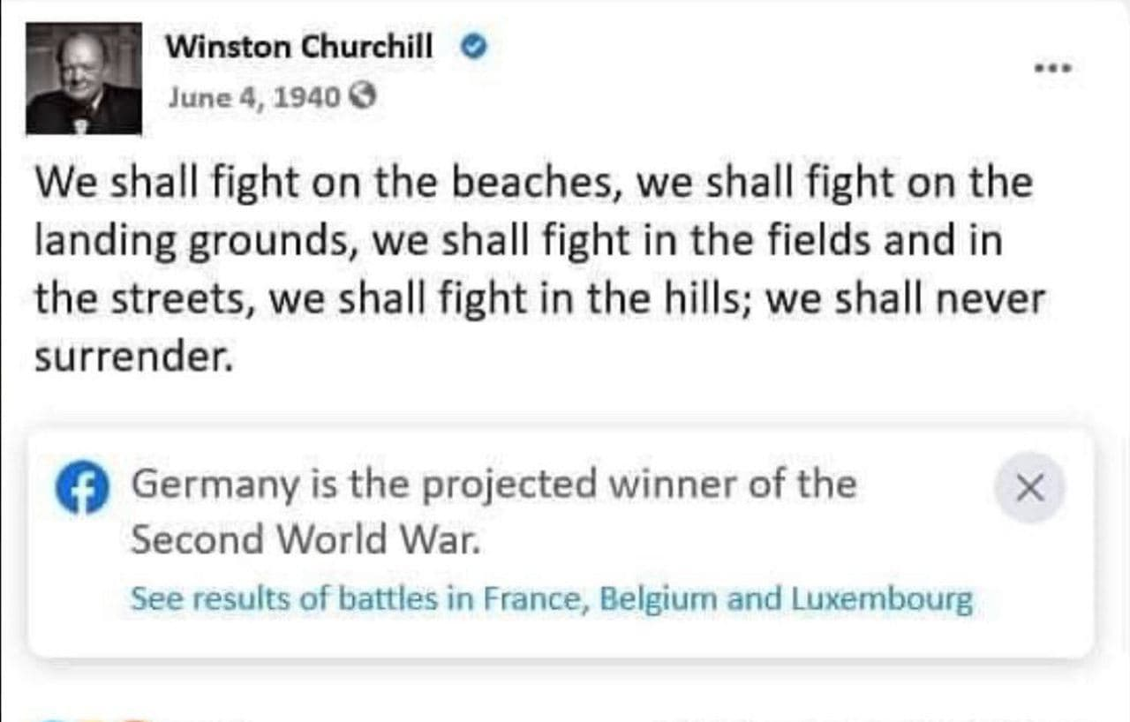Click the 'Second World War.' notice line
This screenshot has width=1130, height=722.
[306, 539]
